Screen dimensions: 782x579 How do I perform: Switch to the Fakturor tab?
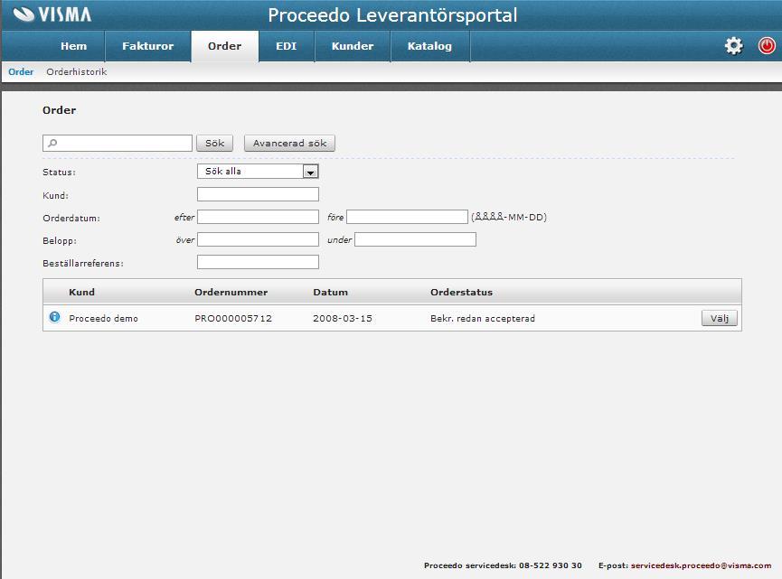click(147, 46)
